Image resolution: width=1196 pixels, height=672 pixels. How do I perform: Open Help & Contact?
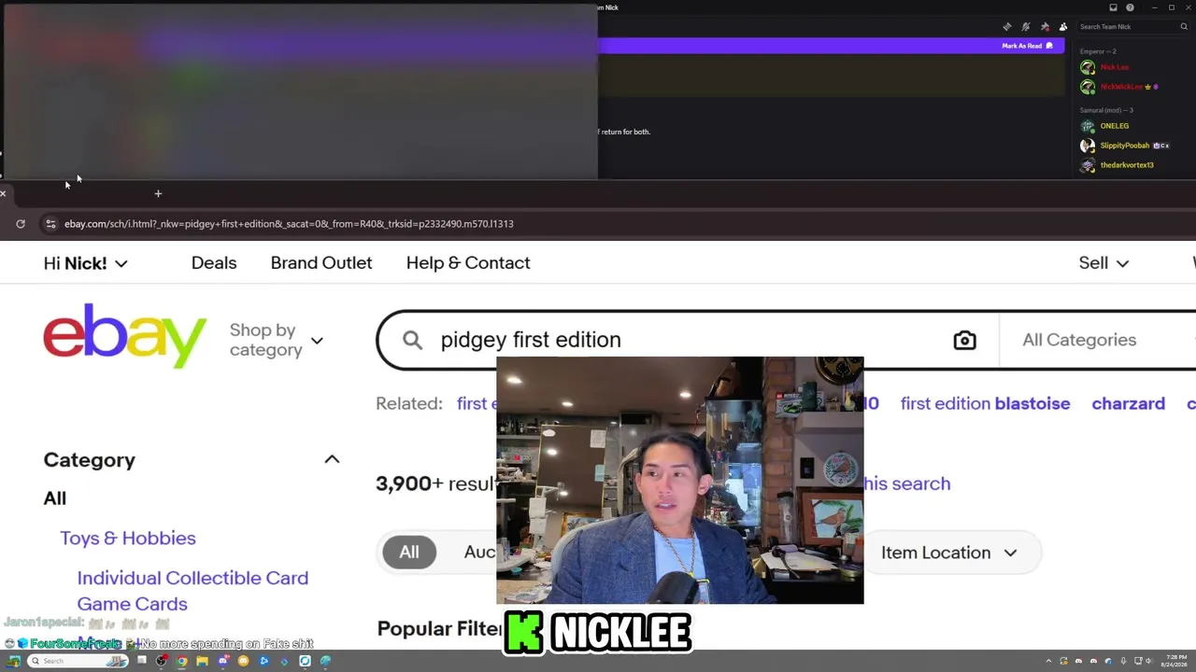click(468, 263)
